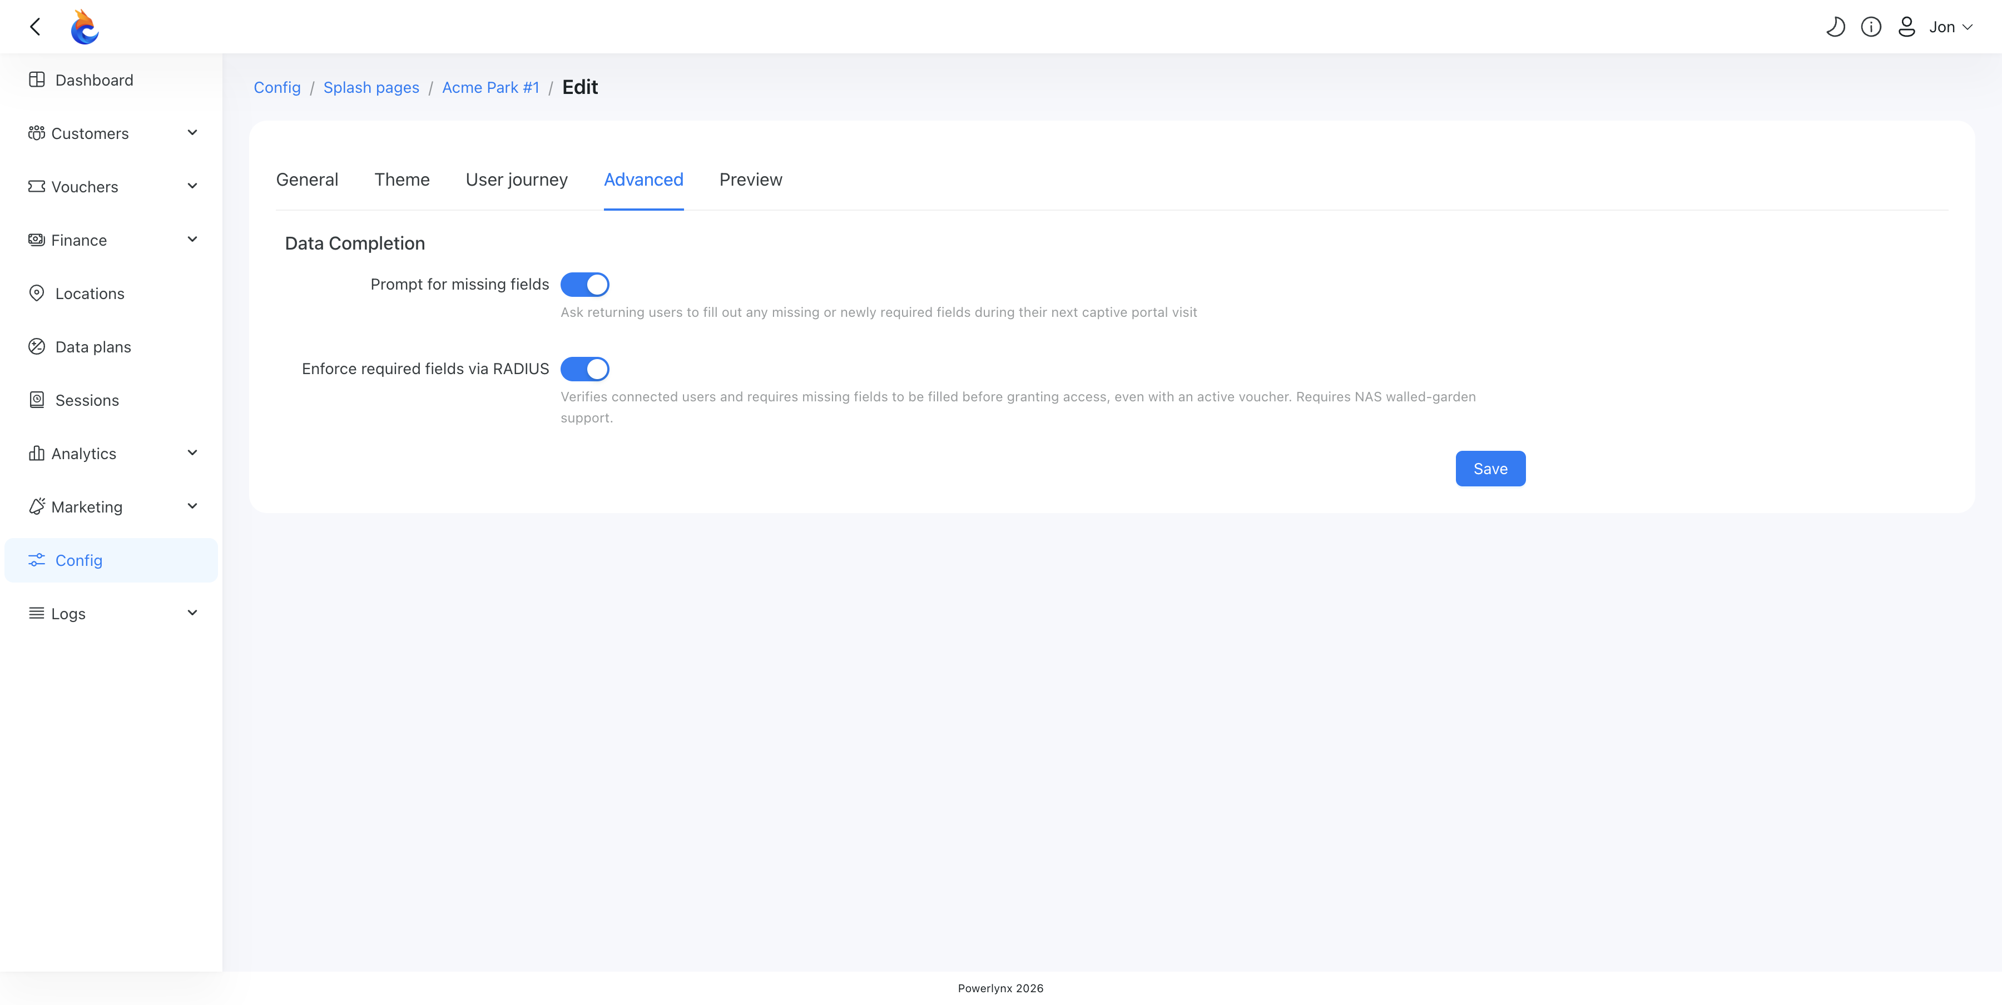Expand the Finance menu chevron
The width and height of the screenshot is (2002, 1005).
click(193, 239)
